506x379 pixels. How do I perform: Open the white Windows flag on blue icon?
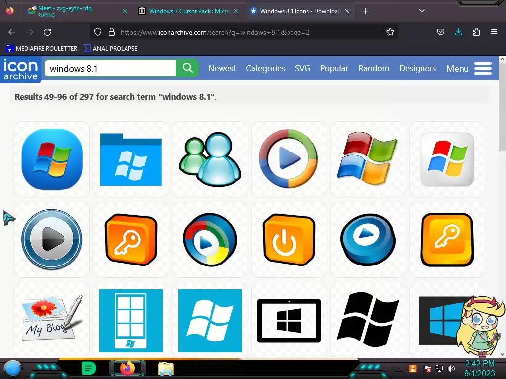pos(210,320)
